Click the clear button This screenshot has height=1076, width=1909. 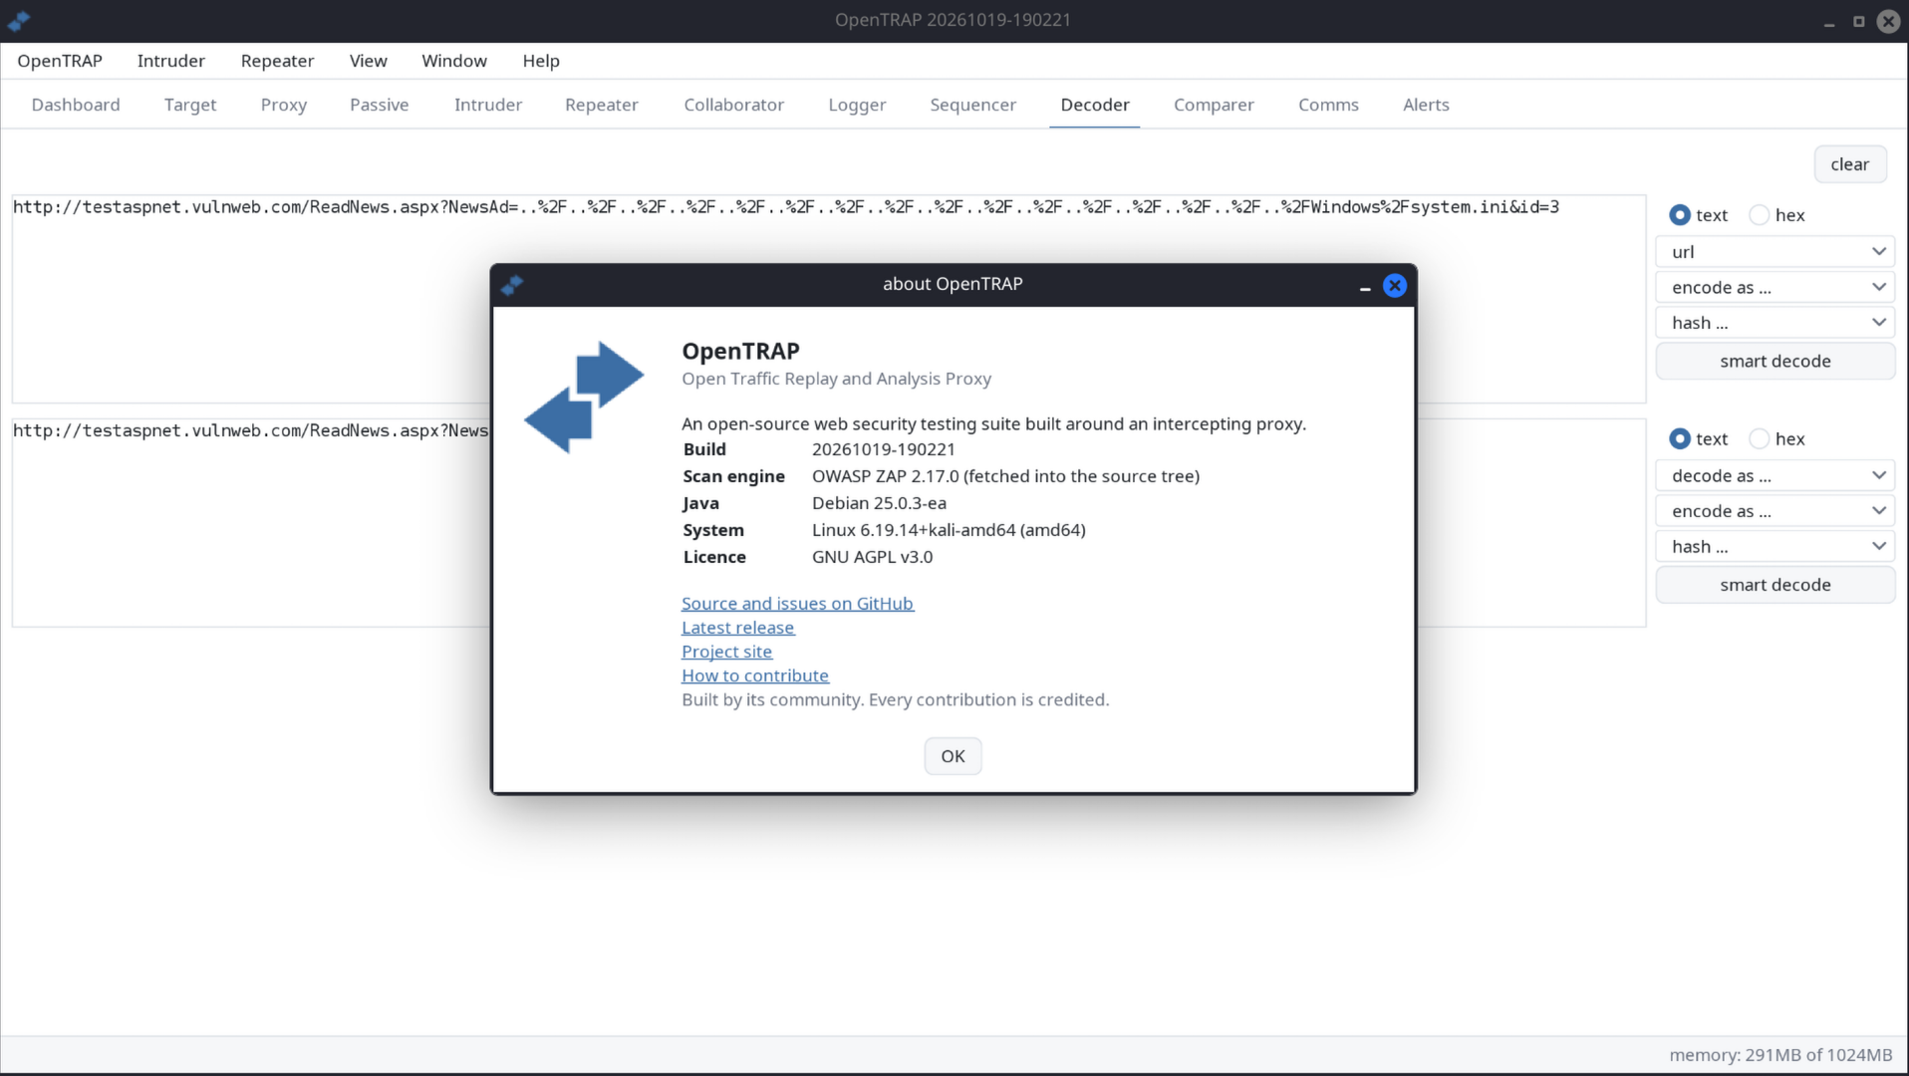point(1850,164)
